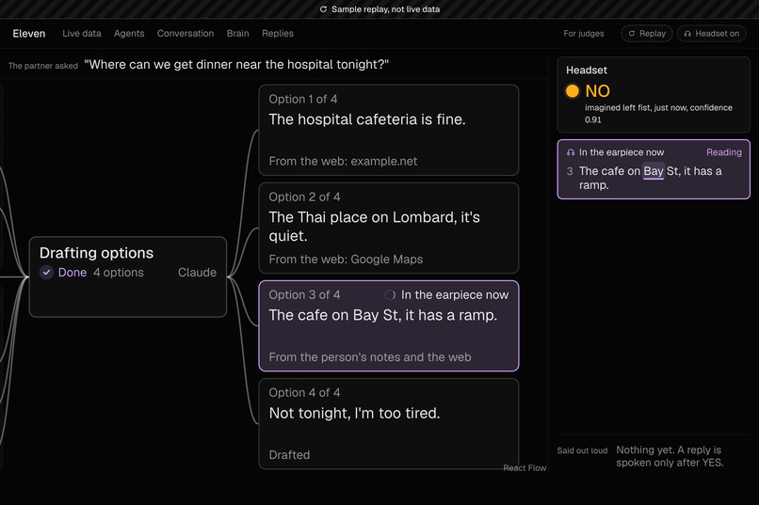
Task: Click the Done checkmark icon in Drafting options
Action: (x=46, y=272)
